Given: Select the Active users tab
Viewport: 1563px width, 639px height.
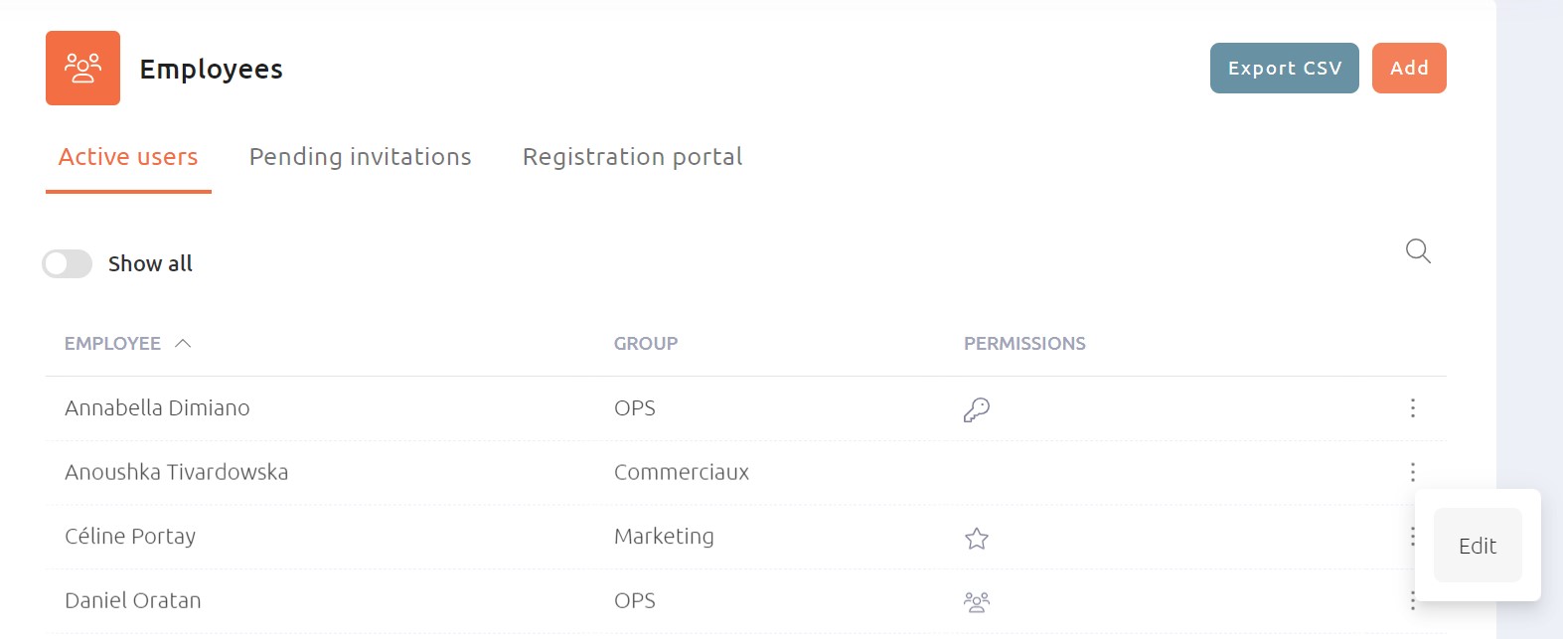Looking at the screenshot, I should [128, 157].
